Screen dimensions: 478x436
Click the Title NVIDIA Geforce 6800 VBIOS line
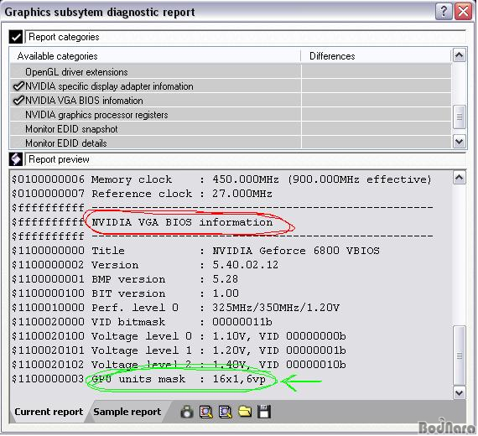(x=195, y=251)
